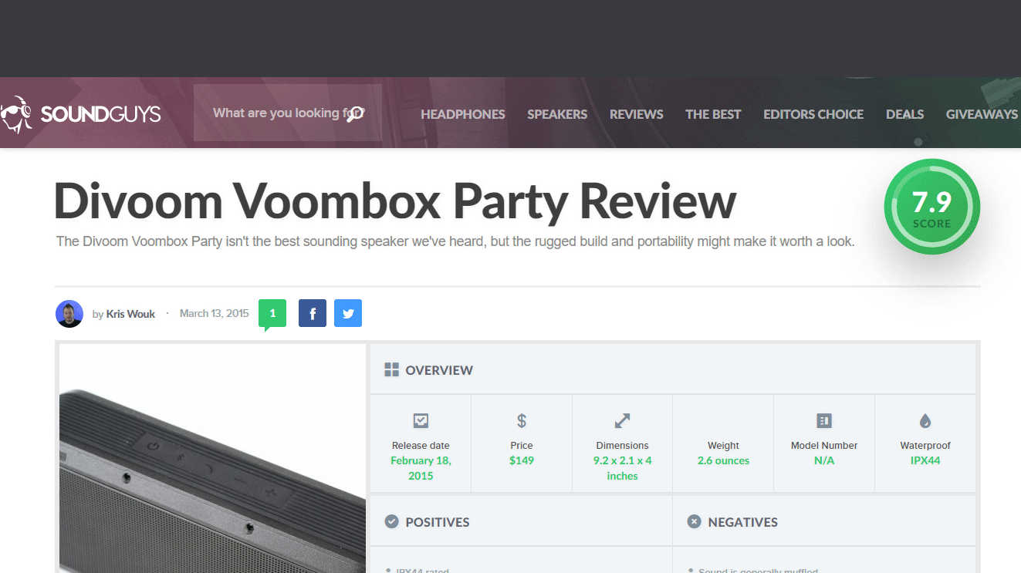Open Kris Wouk's author link
The image size is (1021, 573).
pos(130,314)
